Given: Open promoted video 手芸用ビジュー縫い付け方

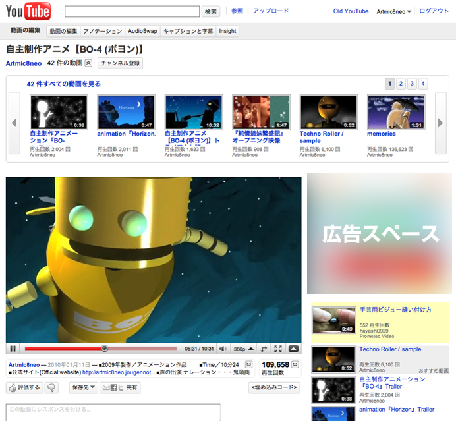Looking at the screenshot, I should [395, 310].
